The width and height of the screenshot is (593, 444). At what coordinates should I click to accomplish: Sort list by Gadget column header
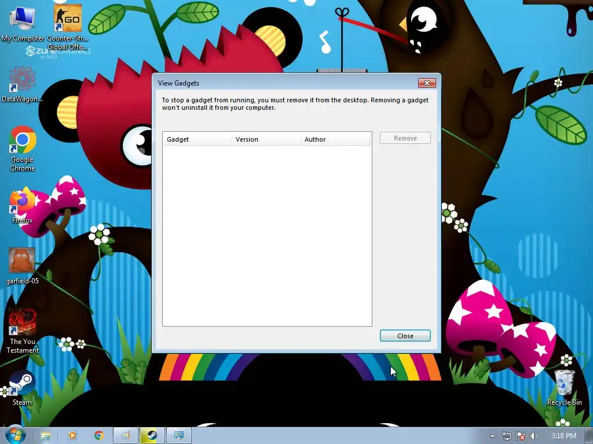(197, 139)
